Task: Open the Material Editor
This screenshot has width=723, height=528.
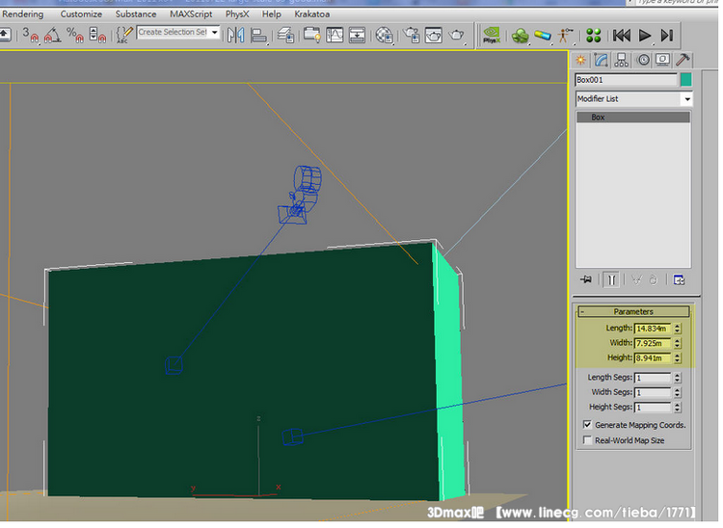Action: (384, 35)
